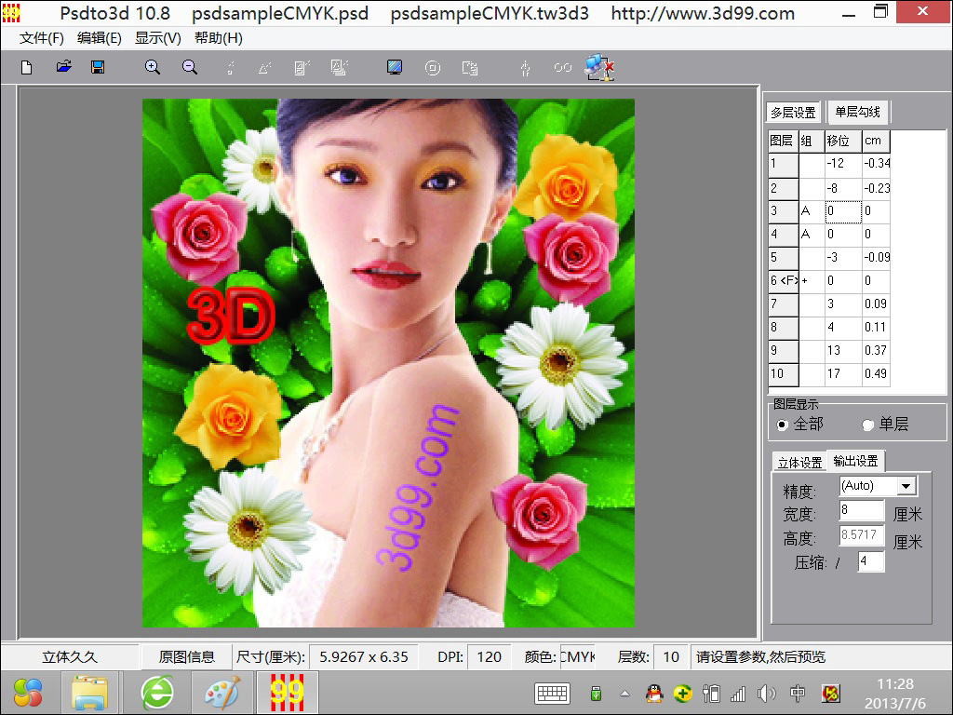Click the layer 1 row header button
Viewport: 953px width, 715px height.
click(783, 164)
